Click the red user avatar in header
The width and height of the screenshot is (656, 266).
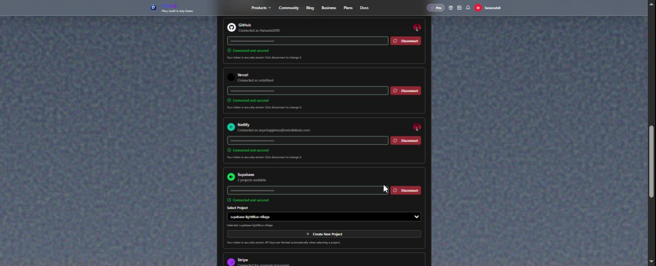click(478, 8)
